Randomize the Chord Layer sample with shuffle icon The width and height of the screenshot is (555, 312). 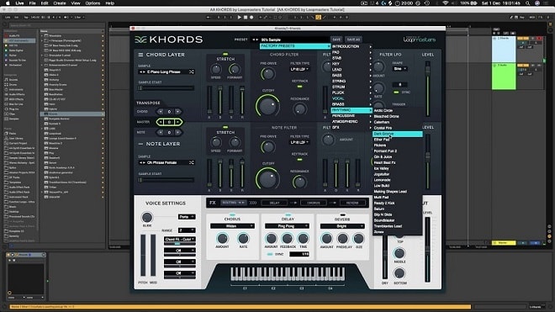pos(192,71)
